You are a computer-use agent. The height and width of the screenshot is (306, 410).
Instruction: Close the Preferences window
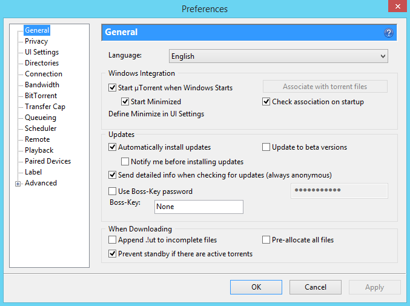(398, 6)
